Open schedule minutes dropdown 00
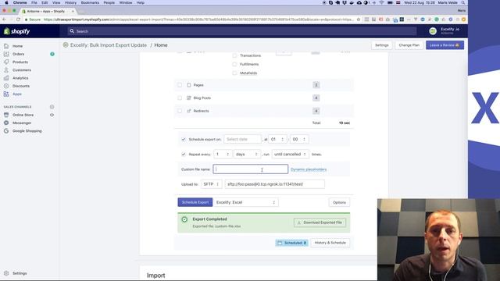This screenshot has width=500, height=281. pos(299,139)
